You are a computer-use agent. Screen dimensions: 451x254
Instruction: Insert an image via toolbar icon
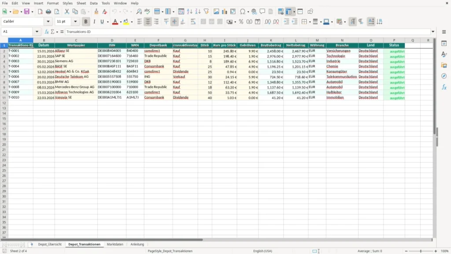pyautogui.click(x=216, y=11)
